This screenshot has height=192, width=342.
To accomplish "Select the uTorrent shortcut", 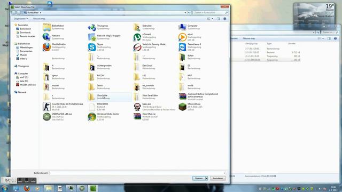I will tap(137, 37).
